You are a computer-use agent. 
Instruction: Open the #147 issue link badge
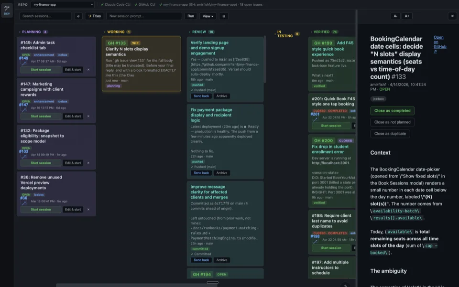24,106
